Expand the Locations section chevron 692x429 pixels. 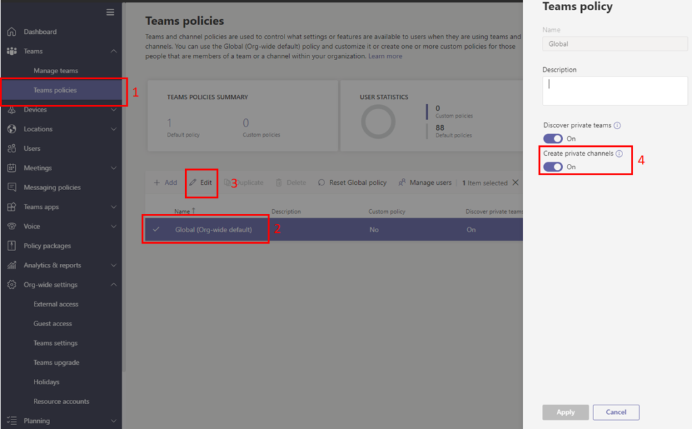point(114,129)
